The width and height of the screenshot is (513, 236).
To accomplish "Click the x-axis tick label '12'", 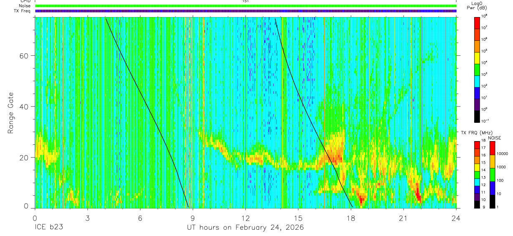I will click(246, 218).
